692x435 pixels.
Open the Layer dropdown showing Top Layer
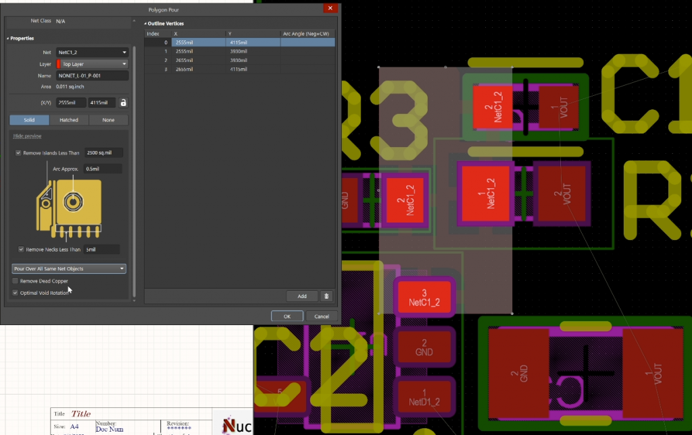tap(92, 64)
